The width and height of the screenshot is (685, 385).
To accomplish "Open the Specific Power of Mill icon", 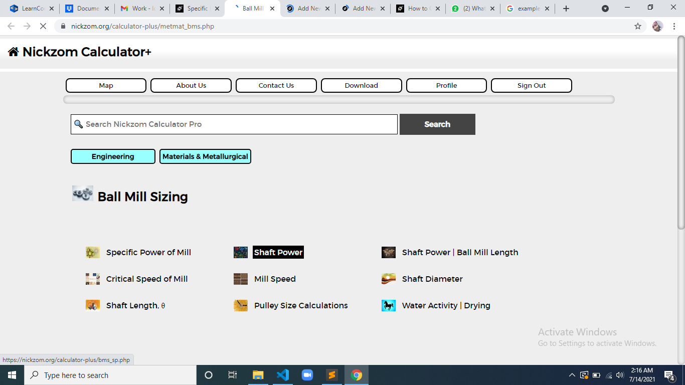I will tap(93, 252).
